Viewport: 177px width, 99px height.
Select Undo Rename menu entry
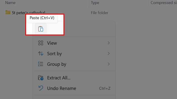(74, 88)
